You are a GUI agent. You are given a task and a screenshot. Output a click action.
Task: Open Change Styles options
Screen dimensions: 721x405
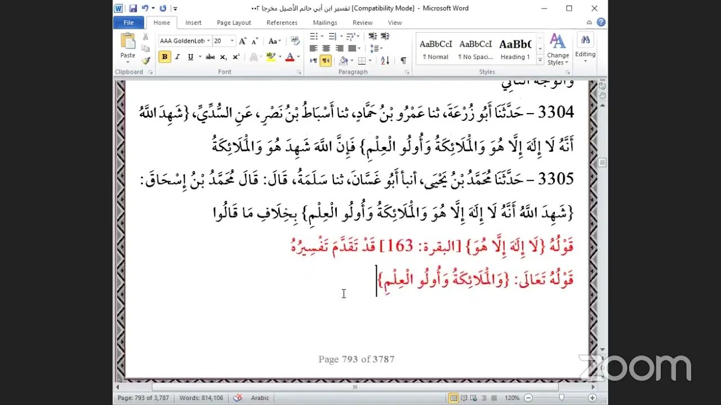558,49
